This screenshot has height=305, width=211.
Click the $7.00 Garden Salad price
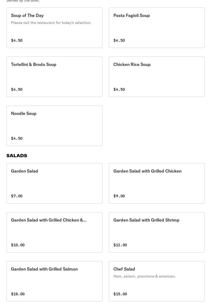coord(17,196)
